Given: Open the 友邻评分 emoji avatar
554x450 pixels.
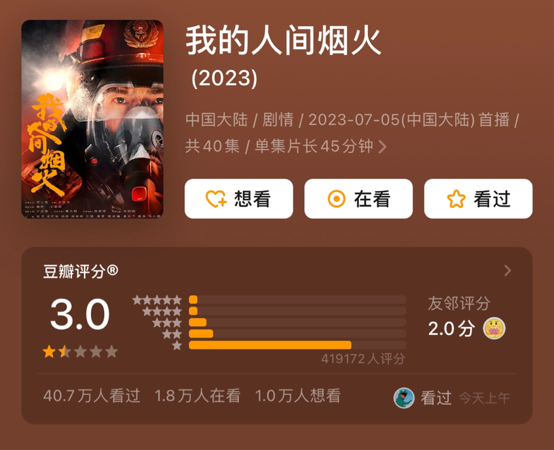Looking at the screenshot, I should [x=494, y=328].
